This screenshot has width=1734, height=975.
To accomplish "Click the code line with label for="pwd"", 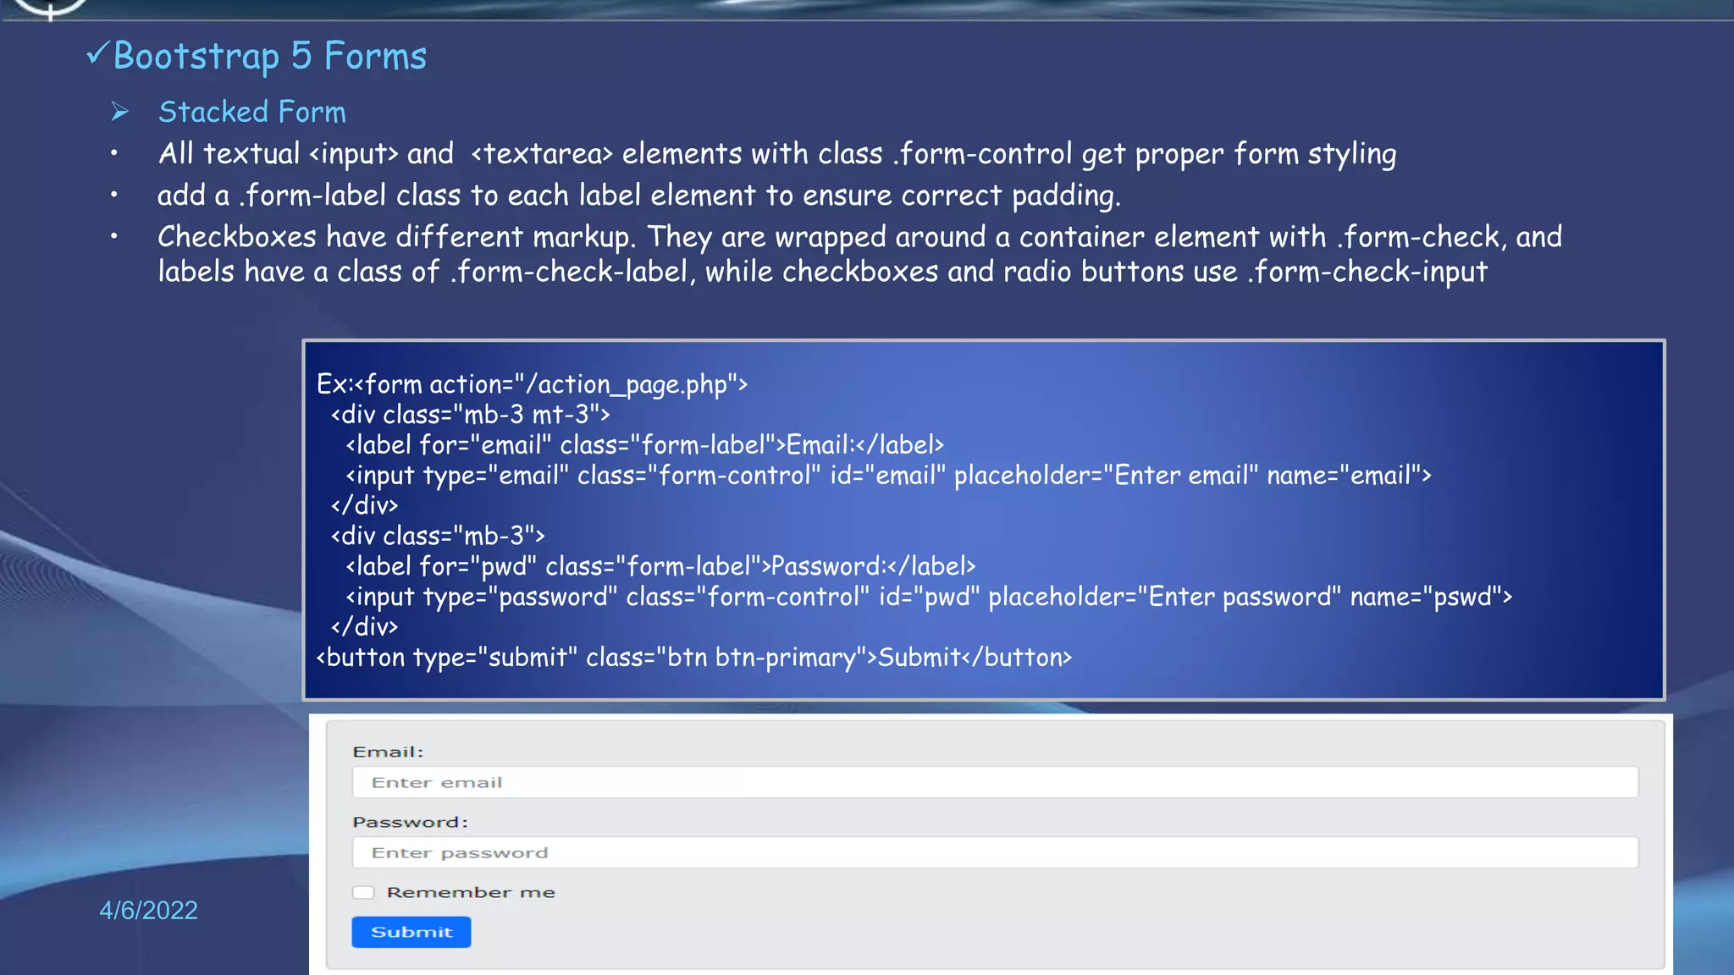I will 660,566.
